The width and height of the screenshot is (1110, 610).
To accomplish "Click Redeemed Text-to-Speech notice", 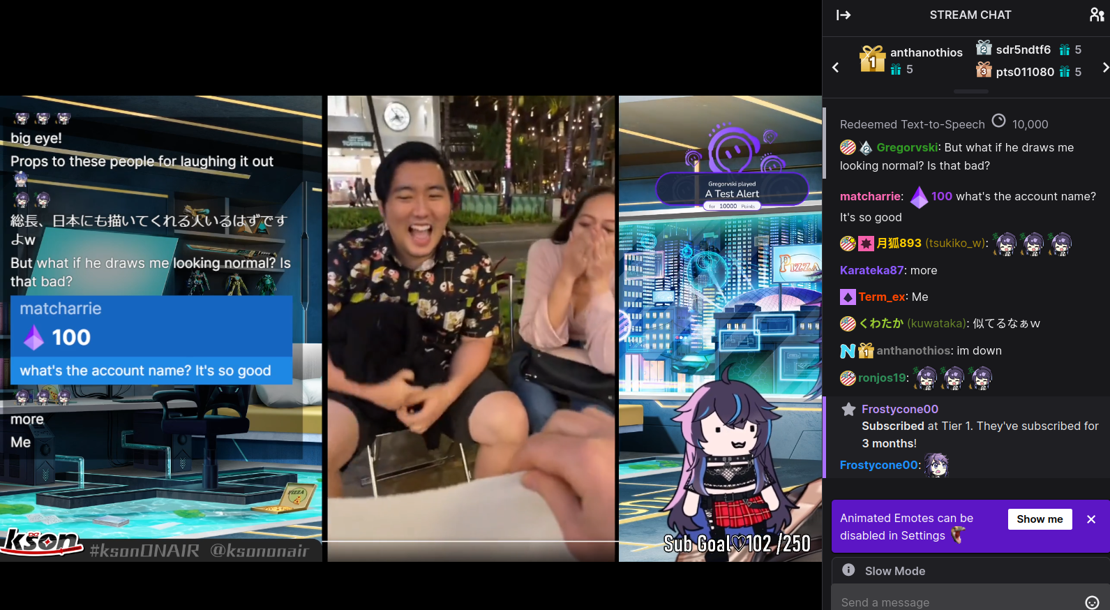I will click(x=913, y=124).
